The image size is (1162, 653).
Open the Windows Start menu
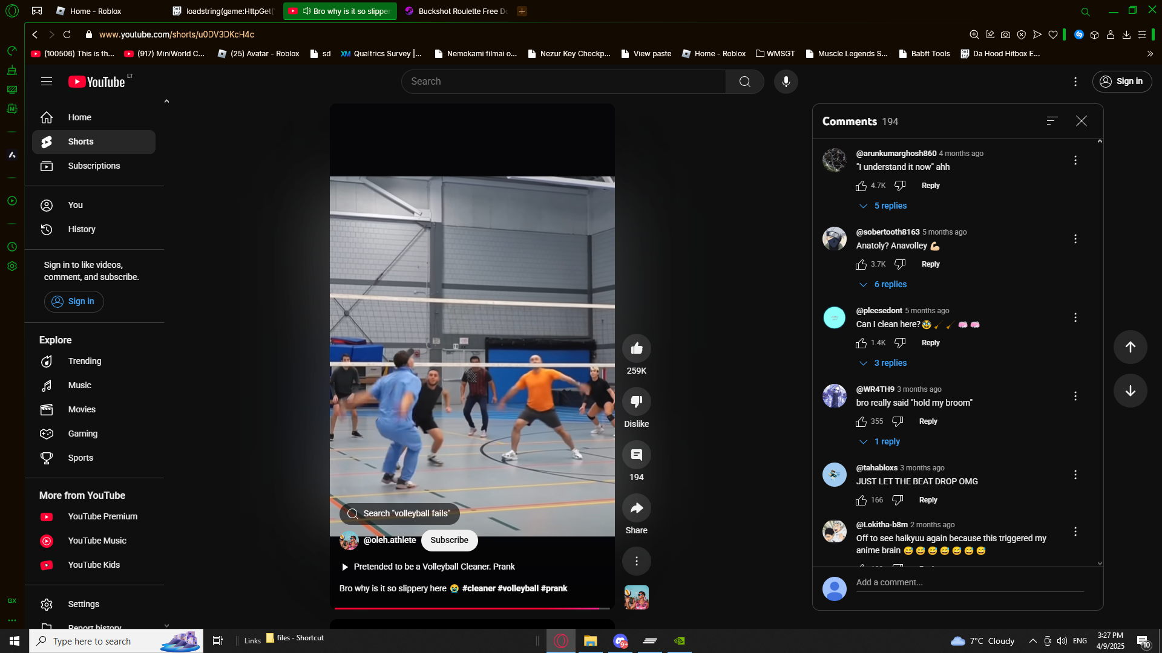15,641
